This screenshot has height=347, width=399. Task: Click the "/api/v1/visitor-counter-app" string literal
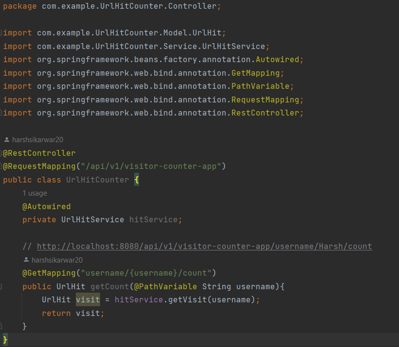pos(151,166)
